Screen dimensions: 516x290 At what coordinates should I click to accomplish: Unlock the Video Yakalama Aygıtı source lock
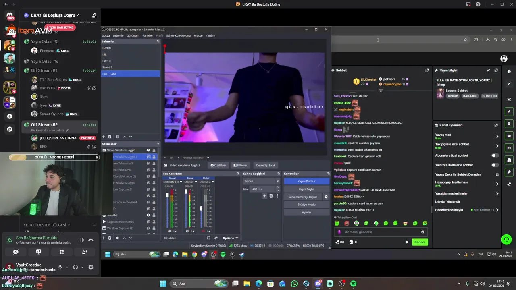(154, 150)
